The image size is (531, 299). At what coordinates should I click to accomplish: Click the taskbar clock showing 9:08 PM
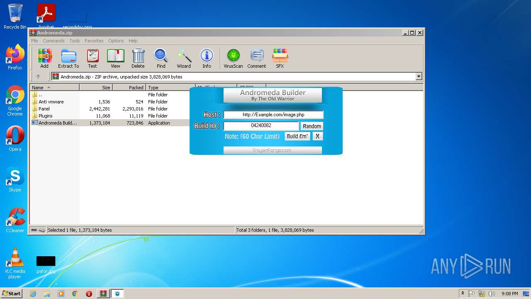[509, 294]
